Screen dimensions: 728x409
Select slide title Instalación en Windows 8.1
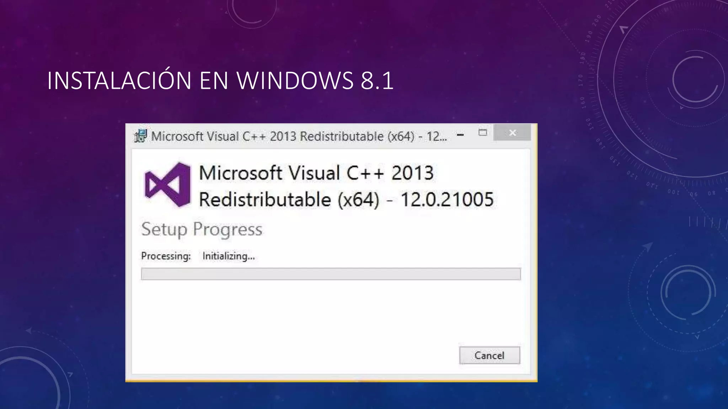pyautogui.click(x=220, y=81)
